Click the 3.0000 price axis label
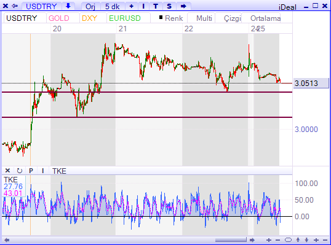This screenshot has height=245, width=331. [306, 130]
